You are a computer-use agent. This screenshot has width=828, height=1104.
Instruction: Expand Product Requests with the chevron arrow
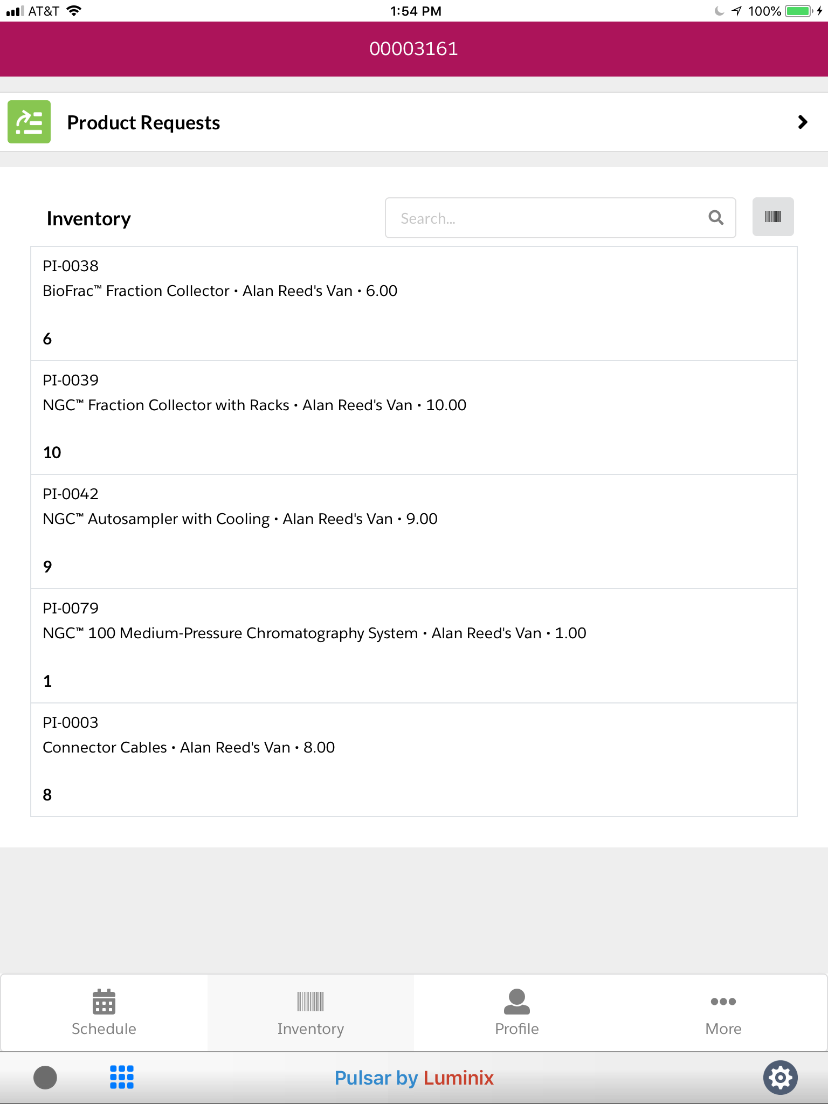coord(802,122)
